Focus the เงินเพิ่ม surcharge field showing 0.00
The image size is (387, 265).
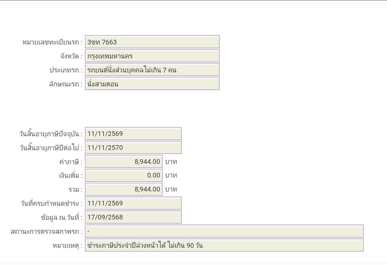click(x=124, y=175)
